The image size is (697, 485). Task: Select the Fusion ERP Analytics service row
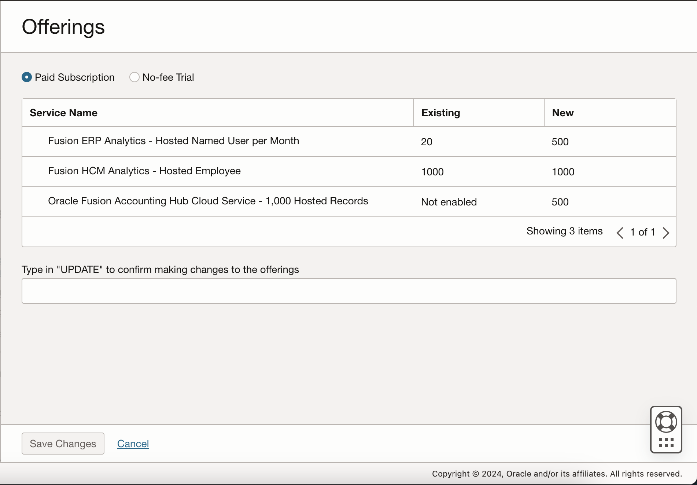[173, 141]
